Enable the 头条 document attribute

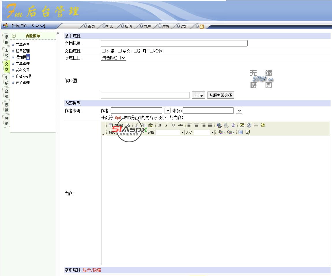tap(104, 51)
